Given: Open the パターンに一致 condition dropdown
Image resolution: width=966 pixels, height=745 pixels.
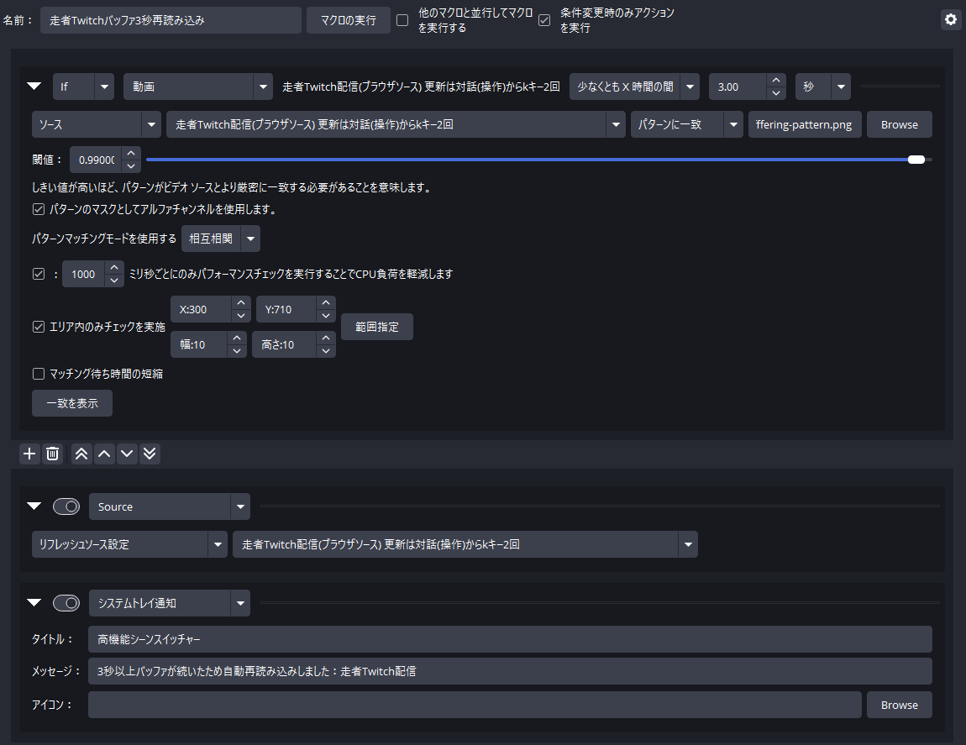Looking at the screenshot, I should [x=686, y=124].
